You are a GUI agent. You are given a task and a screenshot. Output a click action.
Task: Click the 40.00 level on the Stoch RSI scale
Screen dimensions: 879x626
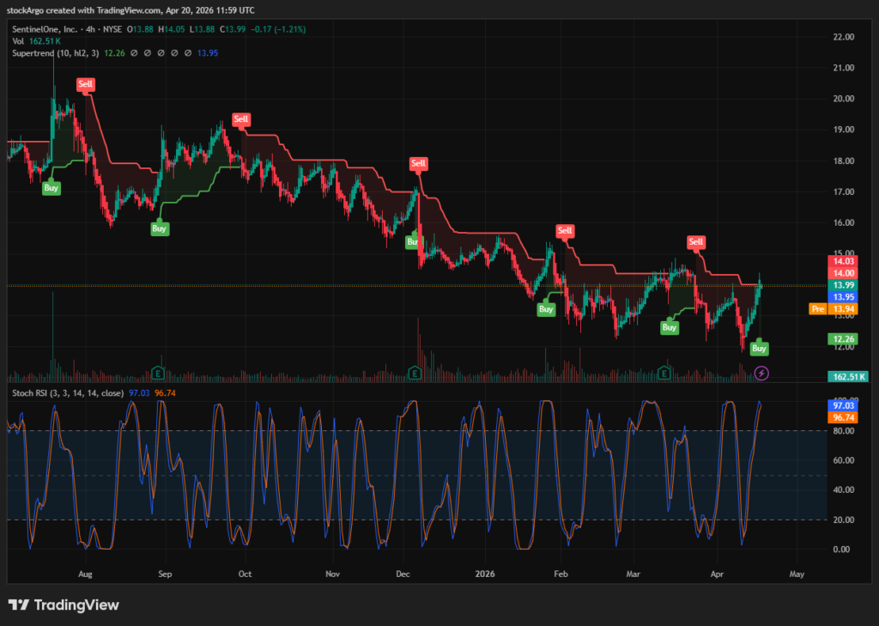tap(844, 490)
